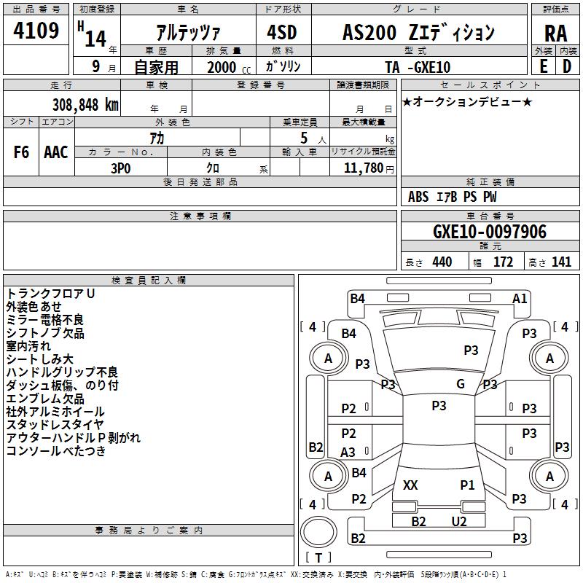Click inspector note トランクフロアU

click(50, 294)
